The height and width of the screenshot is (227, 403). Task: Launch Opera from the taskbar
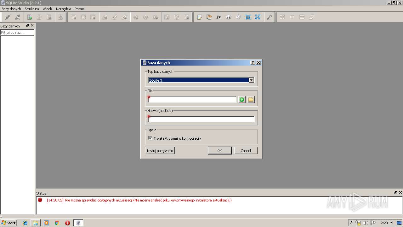click(x=67, y=223)
